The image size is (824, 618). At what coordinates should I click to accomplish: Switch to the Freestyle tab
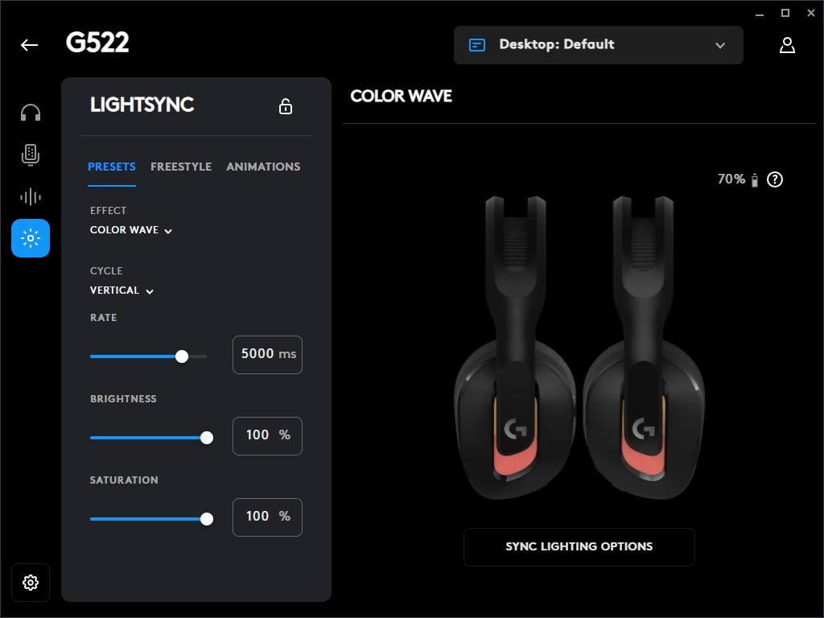point(181,167)
